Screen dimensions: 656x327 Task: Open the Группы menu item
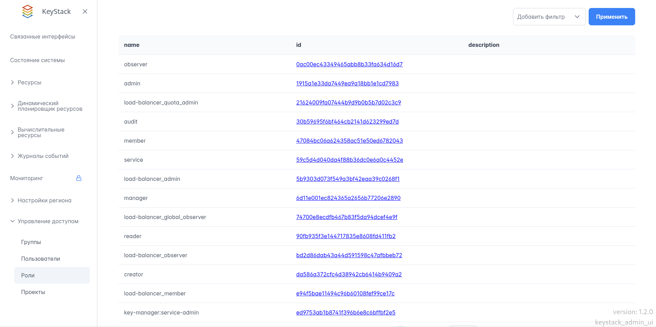pos(31,242)
